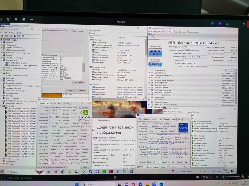This screenshot has width=249, height=186.
Task: Click the green AIDA64 icon in pictured taskbar
Action: (x=104, y=171)
